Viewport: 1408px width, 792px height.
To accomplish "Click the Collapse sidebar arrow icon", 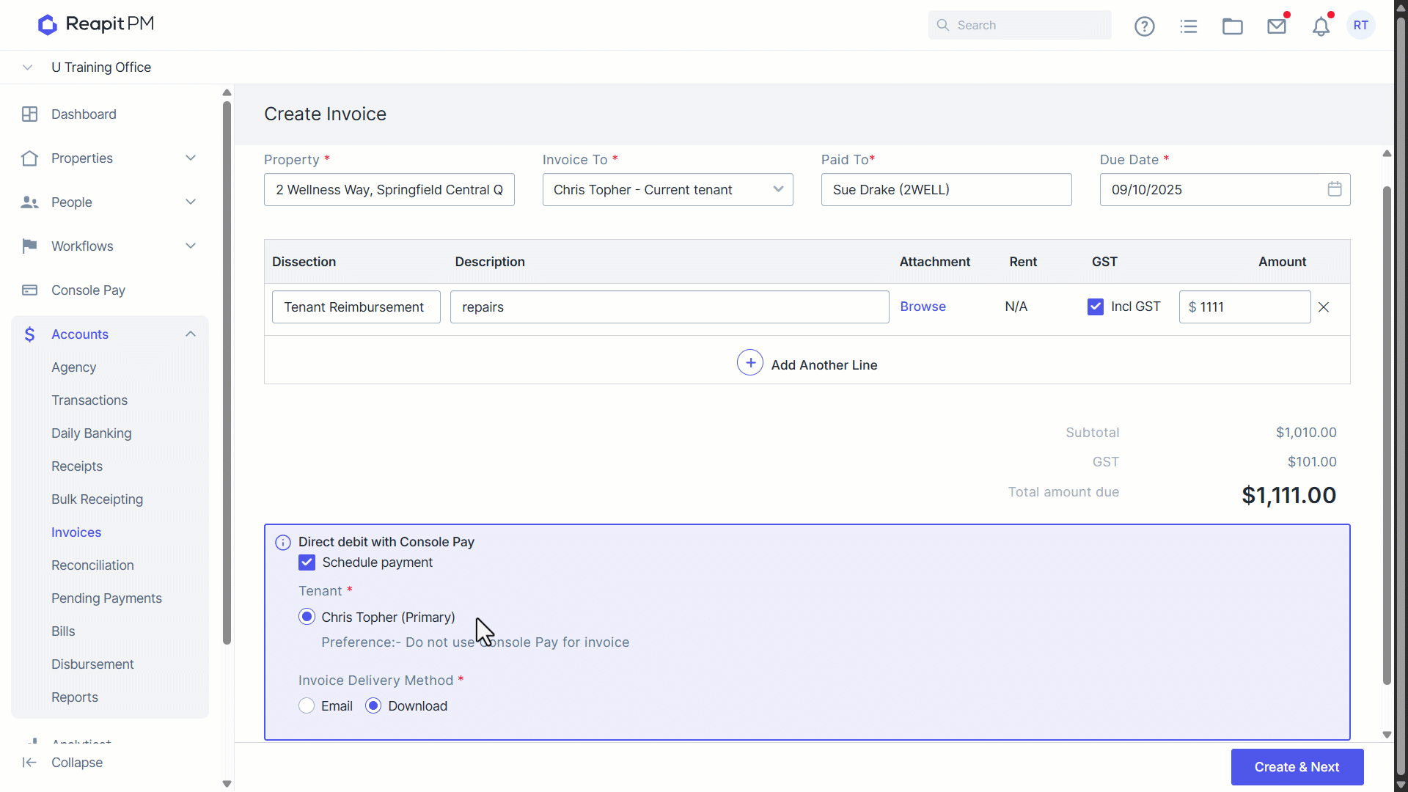I will click(29, 763).
